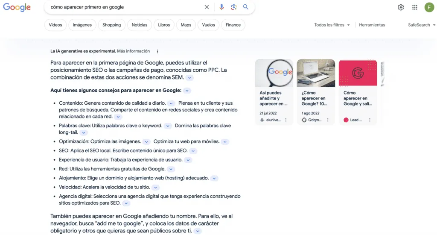
Task: Start voice search with microphone icon
Action: pos(221,7)
